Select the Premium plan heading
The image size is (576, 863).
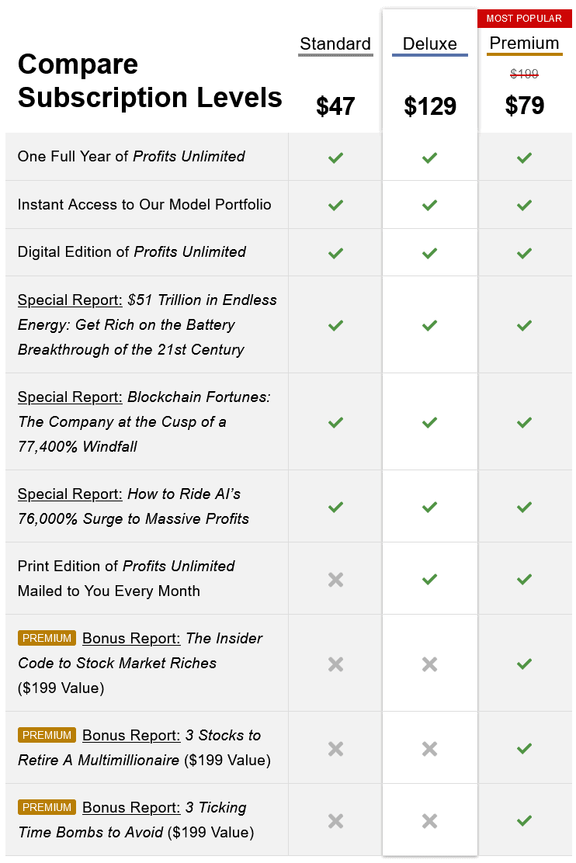524,43
